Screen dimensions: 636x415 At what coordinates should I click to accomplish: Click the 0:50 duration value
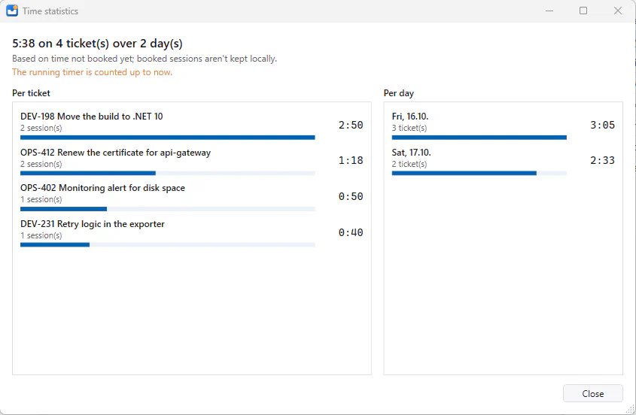pos(351,196)
